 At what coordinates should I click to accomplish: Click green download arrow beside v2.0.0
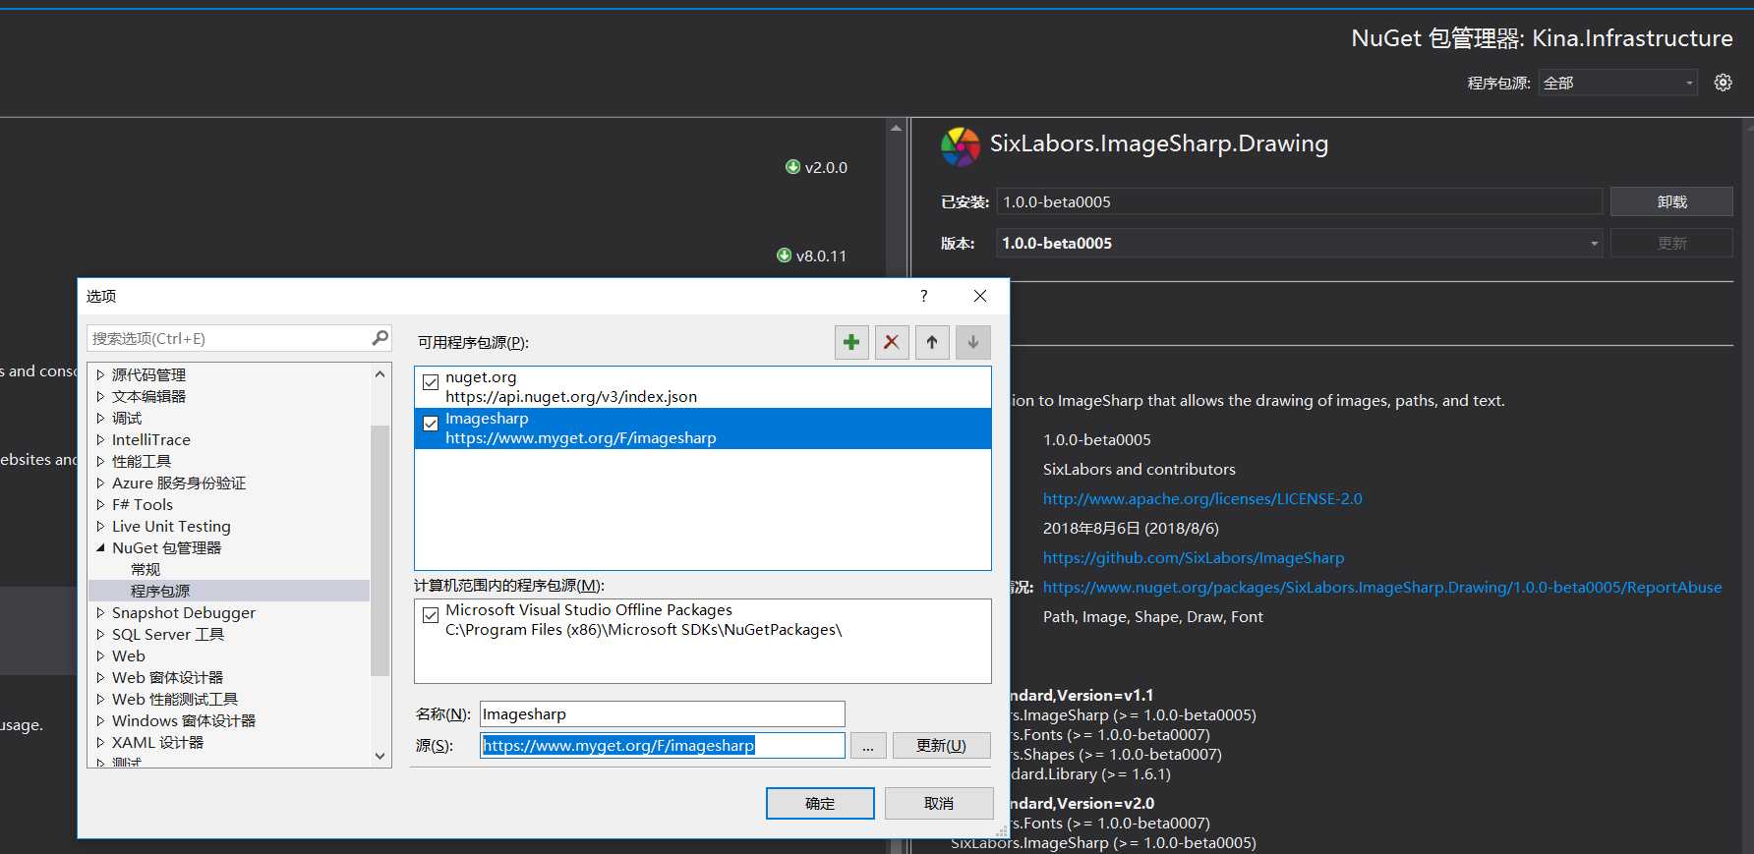point(792,167)
